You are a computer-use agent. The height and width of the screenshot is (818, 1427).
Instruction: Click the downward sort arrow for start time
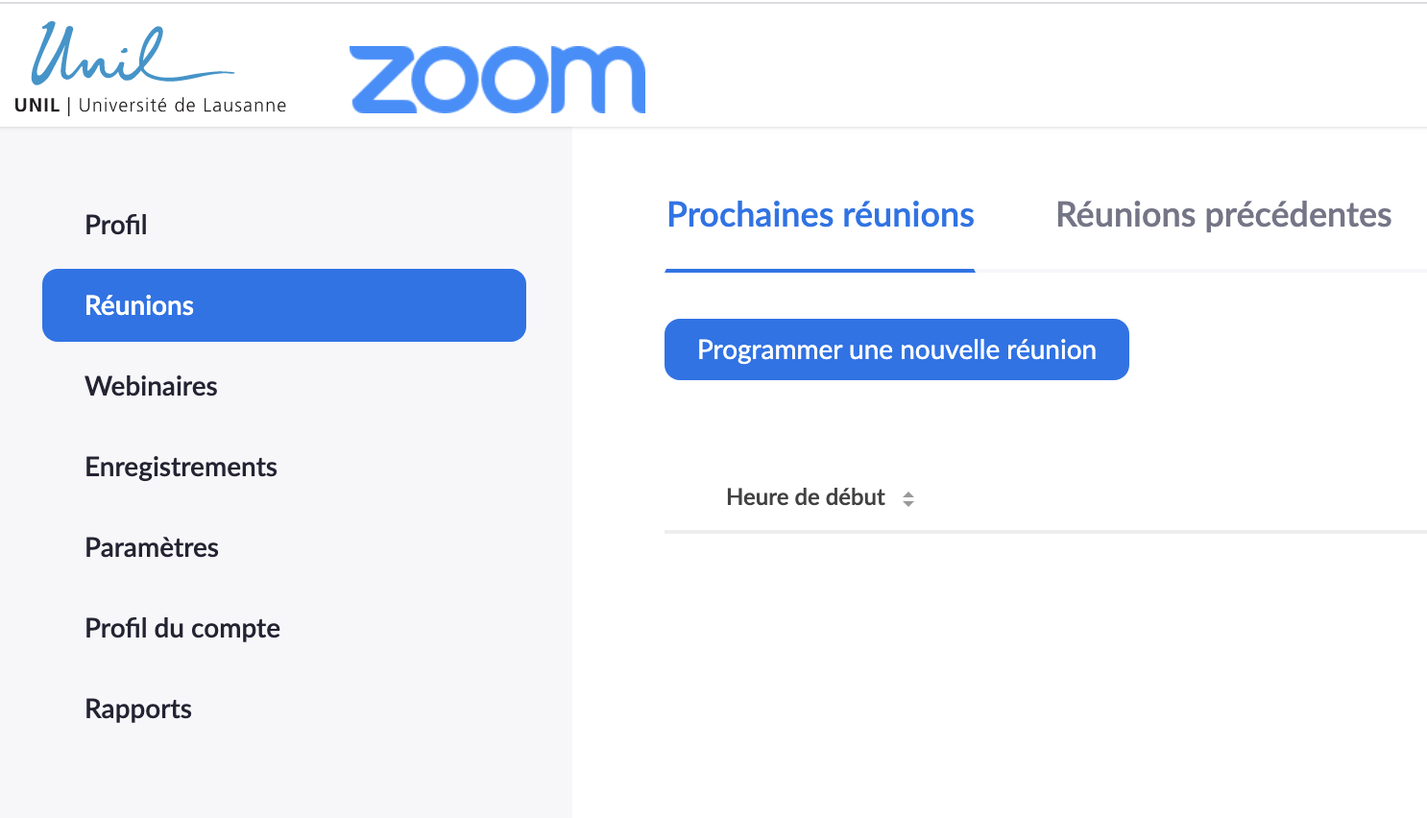click(908, 503)
